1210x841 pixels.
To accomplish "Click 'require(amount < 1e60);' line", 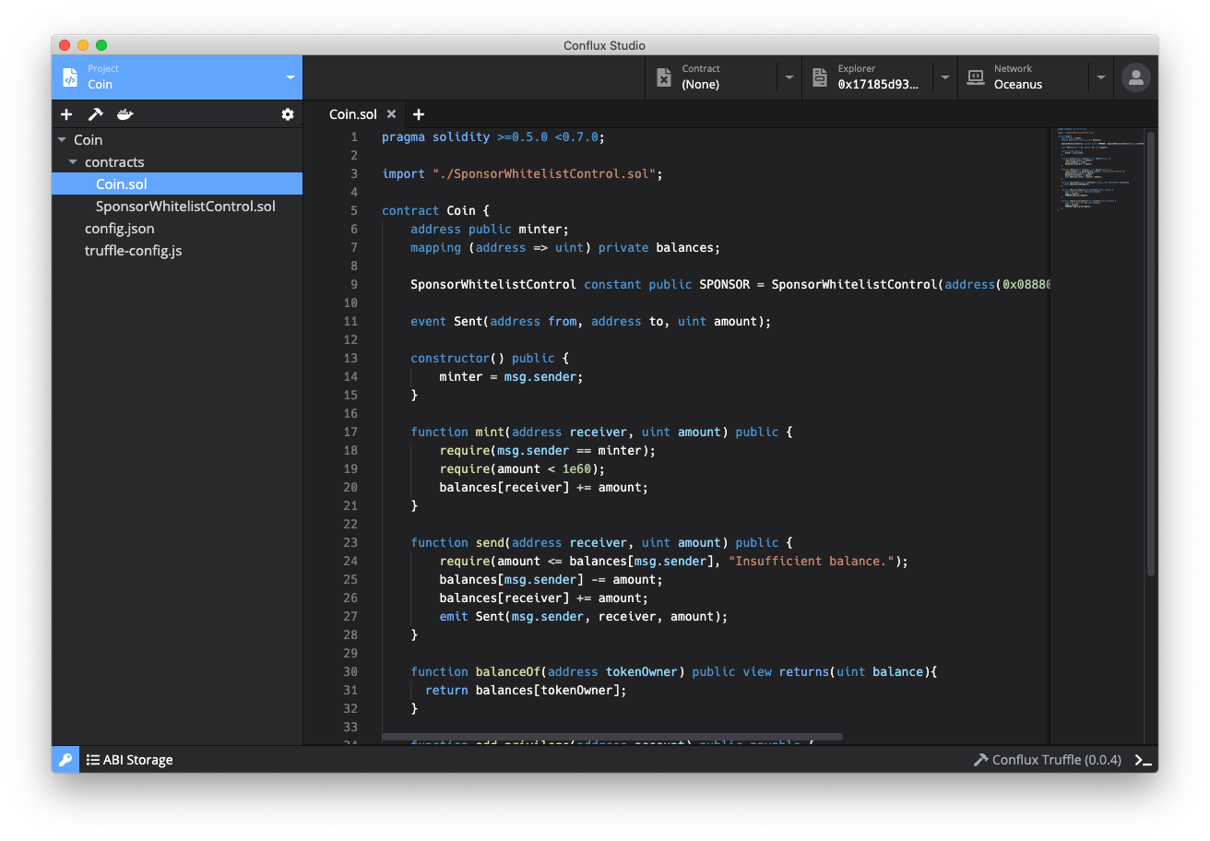I will click(x=522, y=468).
